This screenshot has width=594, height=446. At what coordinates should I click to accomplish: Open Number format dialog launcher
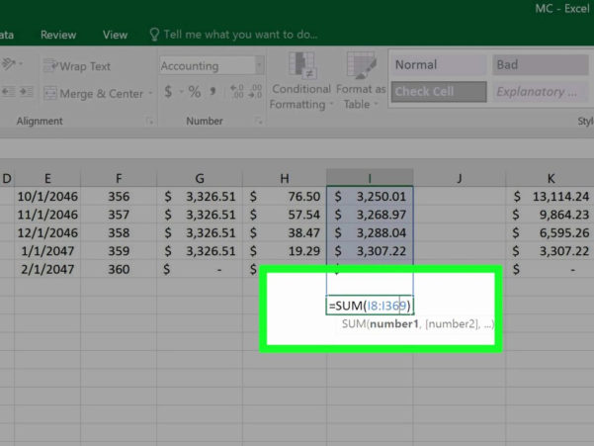coord(258,122)
